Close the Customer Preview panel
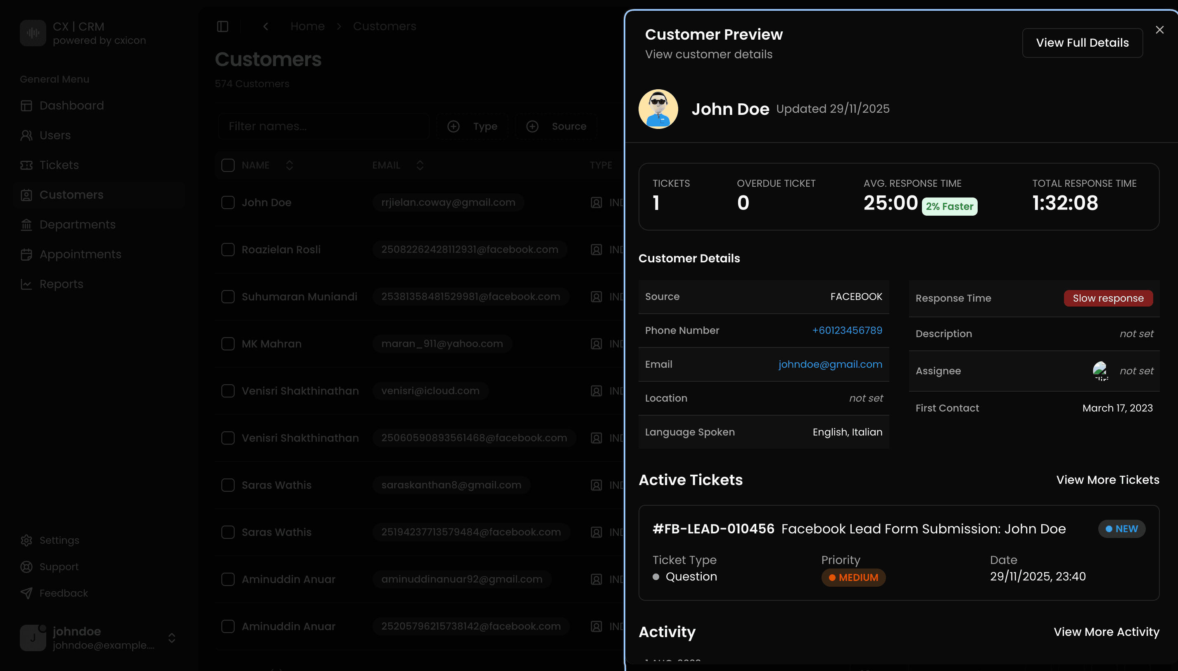The height and width of the screenshot is (671, 1178). [1159, 30]
